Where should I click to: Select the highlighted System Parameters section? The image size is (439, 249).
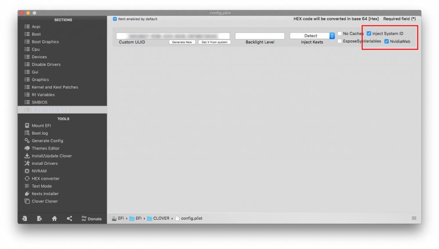tap(62, 110)
